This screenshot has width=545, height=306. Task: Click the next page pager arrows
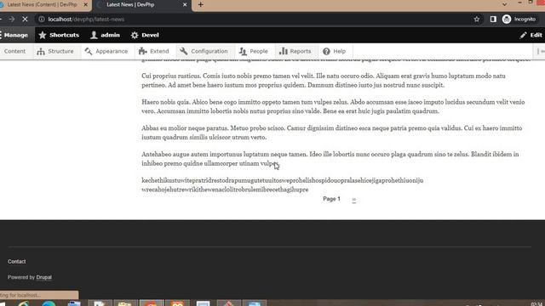pos(354,201)
